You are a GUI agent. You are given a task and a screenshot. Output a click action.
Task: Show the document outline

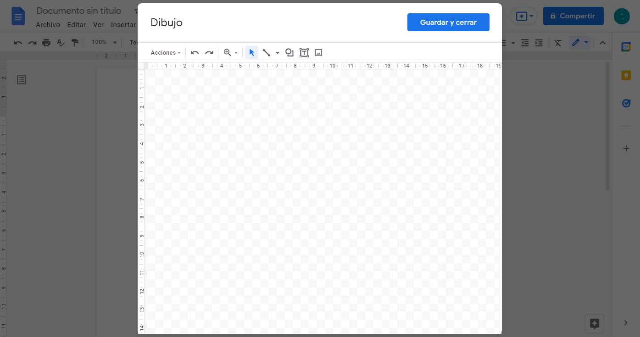click(x=21, y=79)
